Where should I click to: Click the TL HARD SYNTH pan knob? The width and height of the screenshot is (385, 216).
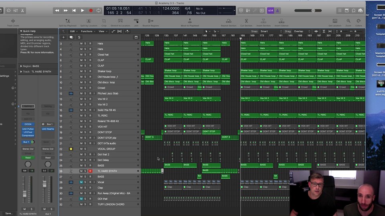(28, 164)
